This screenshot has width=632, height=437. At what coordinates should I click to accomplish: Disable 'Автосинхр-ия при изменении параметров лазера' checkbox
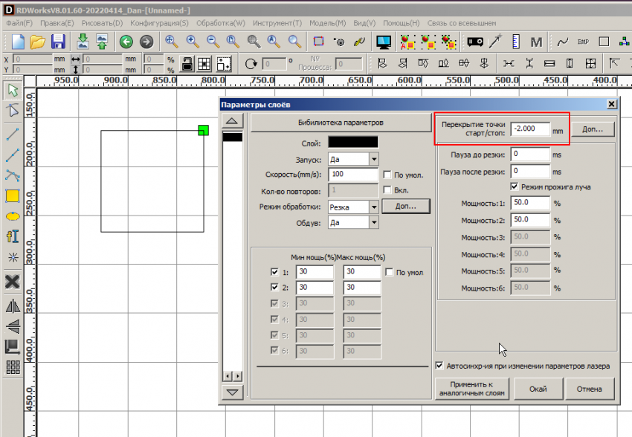(x=439, y=366)
